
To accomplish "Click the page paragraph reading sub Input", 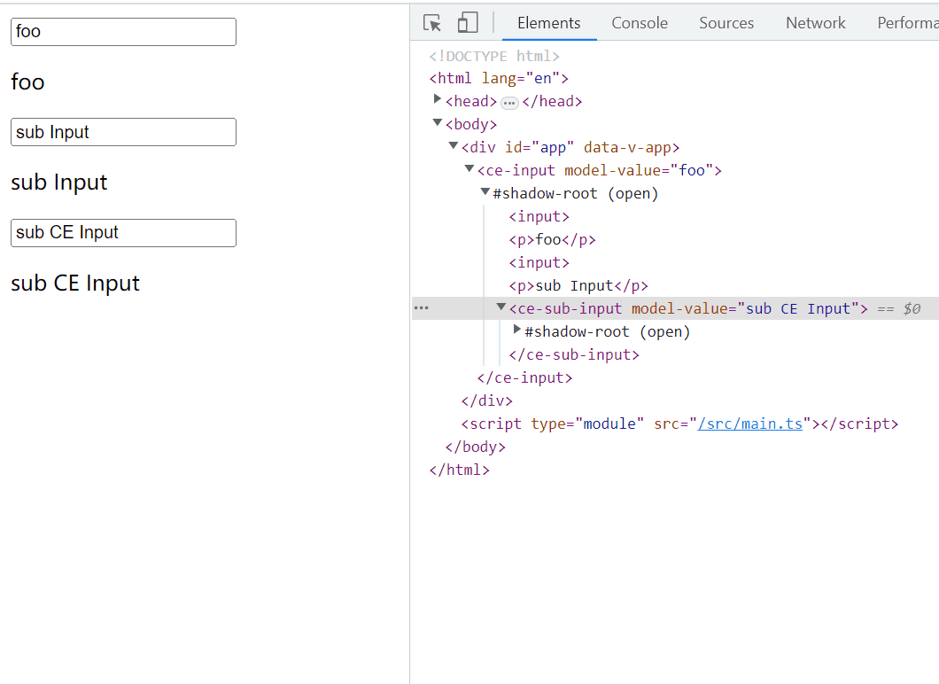I will coord(58,183).
